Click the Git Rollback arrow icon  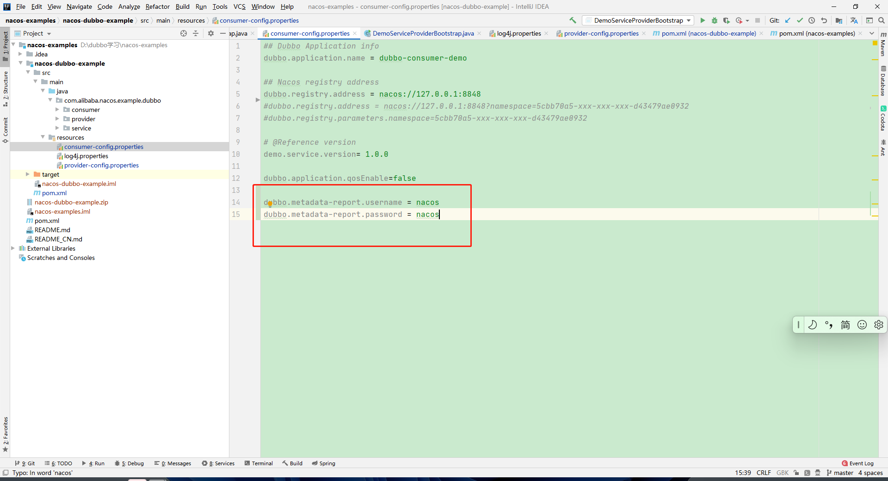824,20
